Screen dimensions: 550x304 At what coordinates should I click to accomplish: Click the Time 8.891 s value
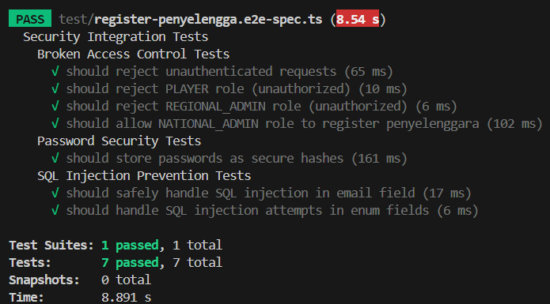click(126, 298)
